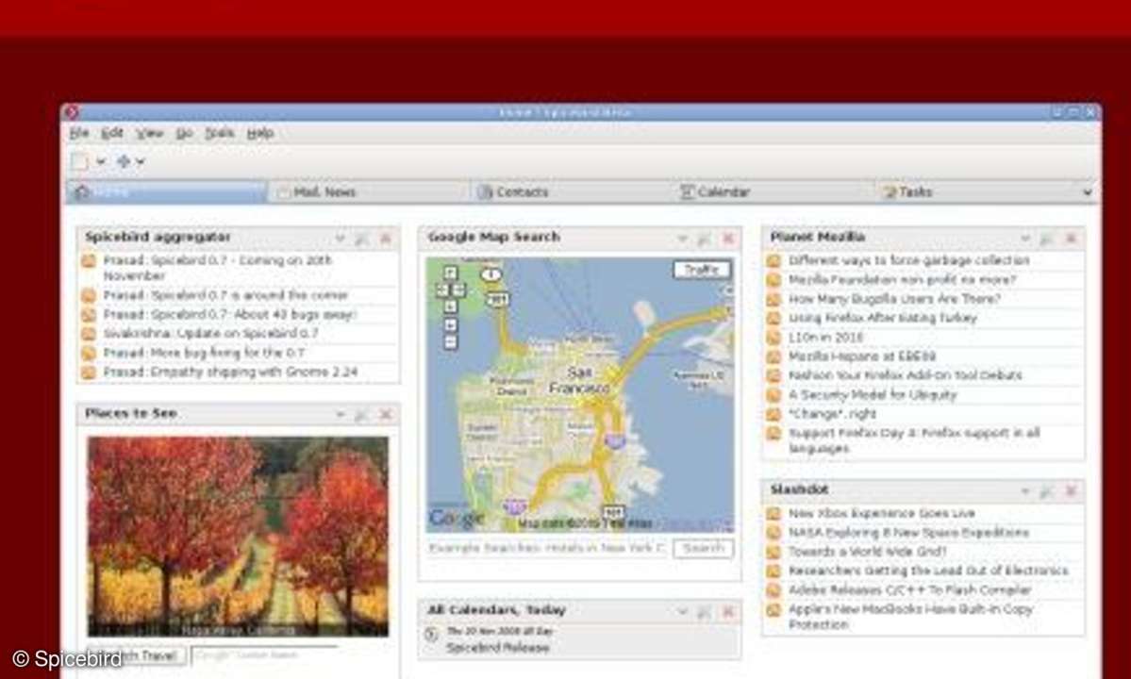Click feed icon beside 'Adobe Releases C/C++ To Flash Compiler'

pos(773,590)
